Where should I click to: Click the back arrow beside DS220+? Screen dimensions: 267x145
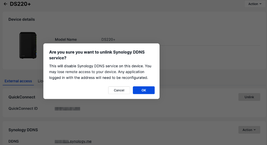point(5,4)
